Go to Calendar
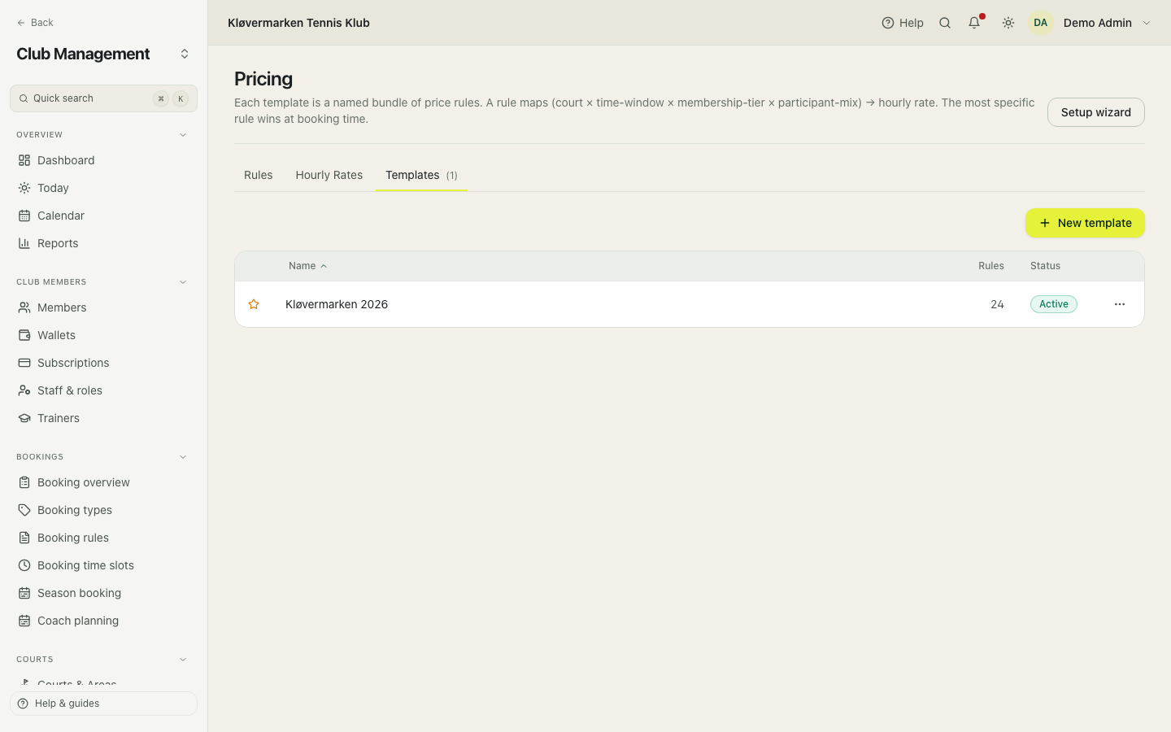Image resolution: width=1171 pixels, height=732 pixels. click(103, 216)
